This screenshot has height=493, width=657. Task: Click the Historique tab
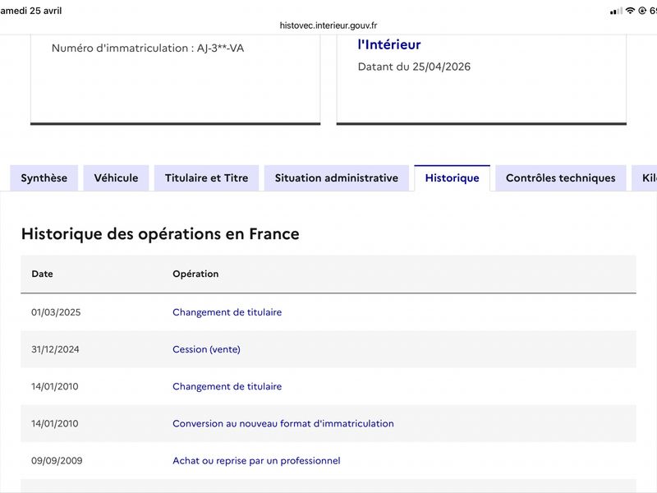[x=452, y=178]
